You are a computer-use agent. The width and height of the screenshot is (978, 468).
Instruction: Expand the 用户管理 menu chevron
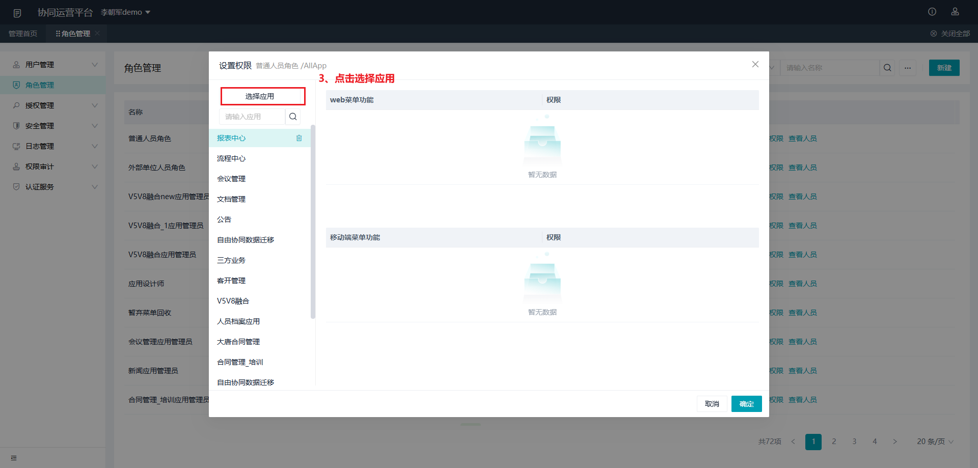95,65
